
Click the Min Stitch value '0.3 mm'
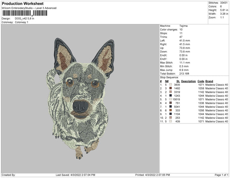[x=184, y=66]
